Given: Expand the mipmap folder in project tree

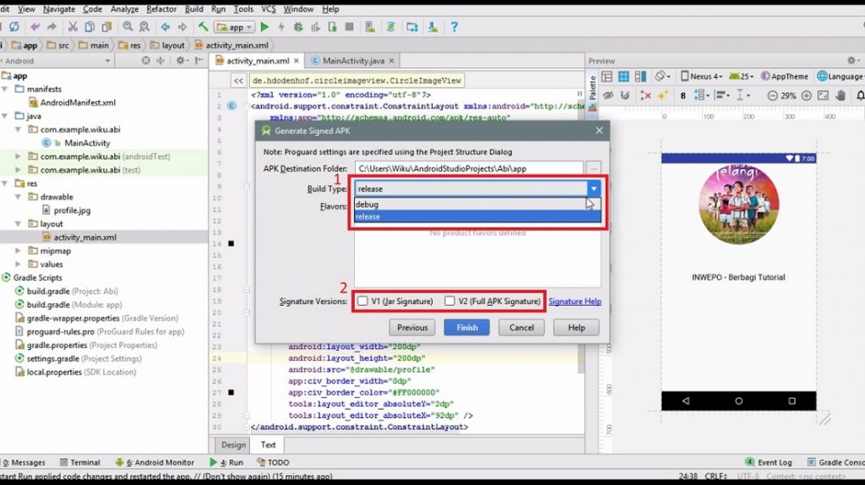Looking at the screenshot, I should 19,251.
